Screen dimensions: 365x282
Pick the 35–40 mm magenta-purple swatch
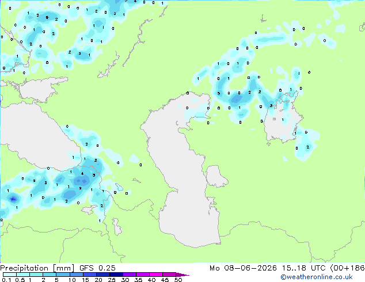(x=142, y=275)
